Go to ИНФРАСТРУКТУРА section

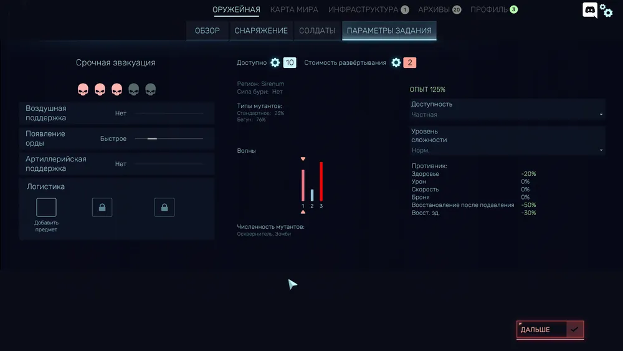[363, 9]
